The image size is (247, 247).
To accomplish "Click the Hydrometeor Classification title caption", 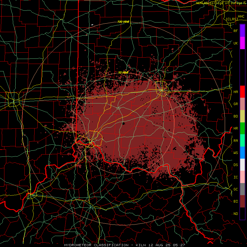I will coord(124,245).
